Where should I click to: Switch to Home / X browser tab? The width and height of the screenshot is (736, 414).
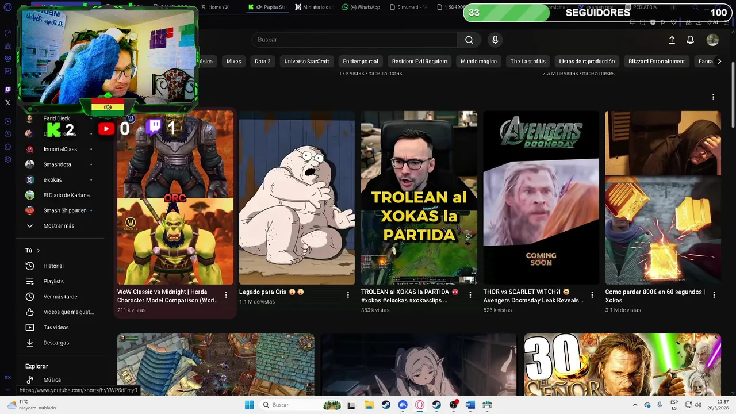[x=216, y=7]
